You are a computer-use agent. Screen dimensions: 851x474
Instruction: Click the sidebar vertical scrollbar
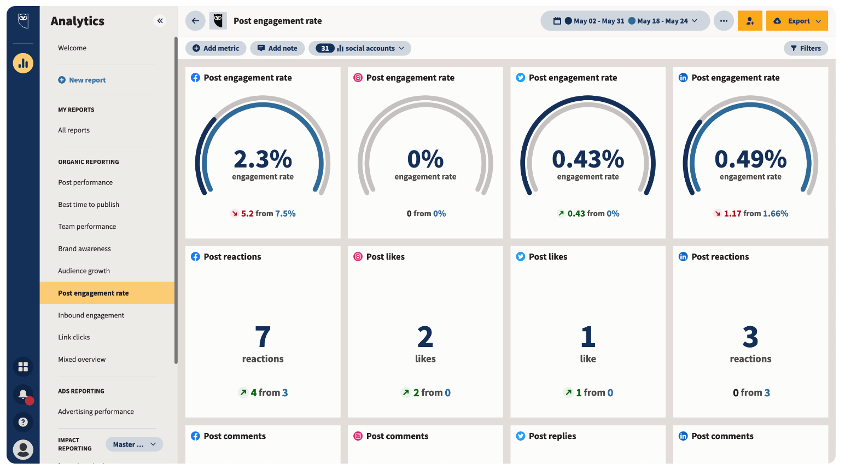(x=176, y=200)
